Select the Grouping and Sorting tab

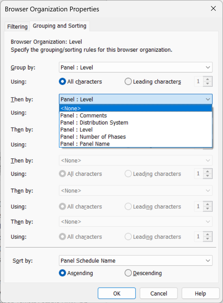(x=60, y=26)
